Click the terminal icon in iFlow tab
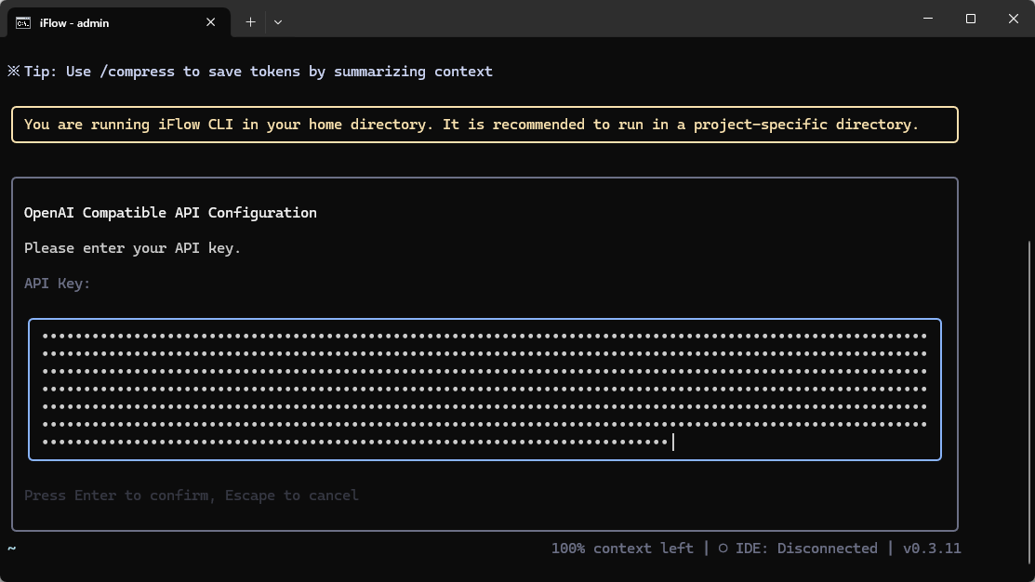1035x582 pixels. point(23,22)
